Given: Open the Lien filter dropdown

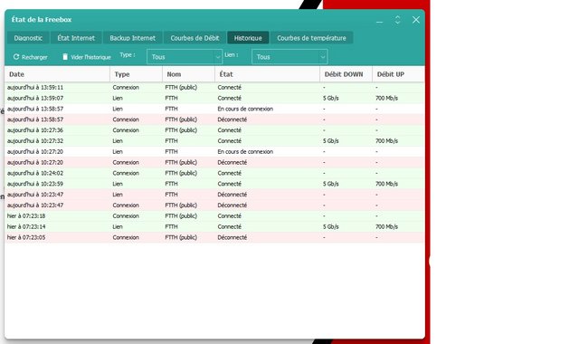Looking at the screenshot, I should point(289,57).
